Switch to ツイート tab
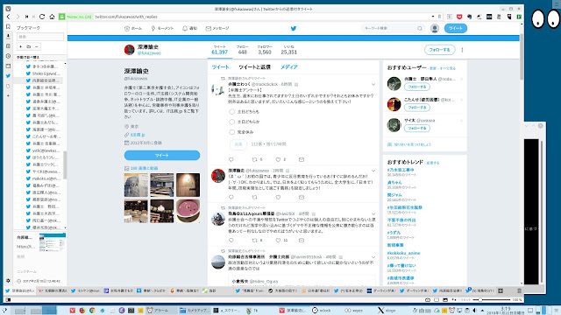The width and height of the screenshot is (561, 315). click(220, 67)
